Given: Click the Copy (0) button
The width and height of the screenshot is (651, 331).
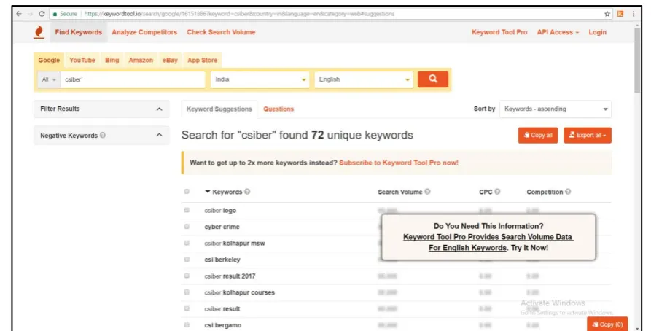Looking at the screenshot, I should point(607,324).
